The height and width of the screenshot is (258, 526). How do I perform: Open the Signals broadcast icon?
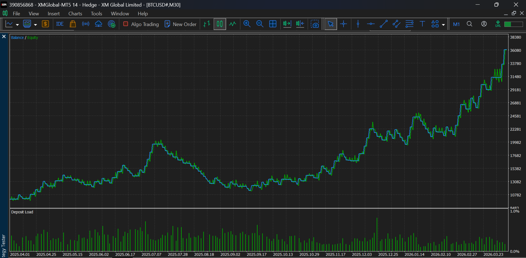(x=86, y=24)
